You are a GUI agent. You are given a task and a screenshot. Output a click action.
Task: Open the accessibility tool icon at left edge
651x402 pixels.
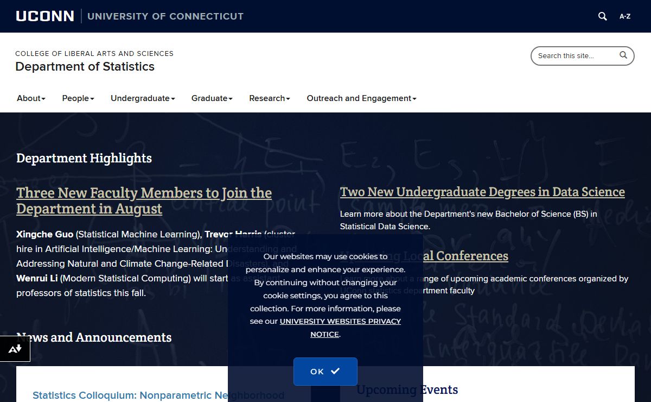pos(15,349)
